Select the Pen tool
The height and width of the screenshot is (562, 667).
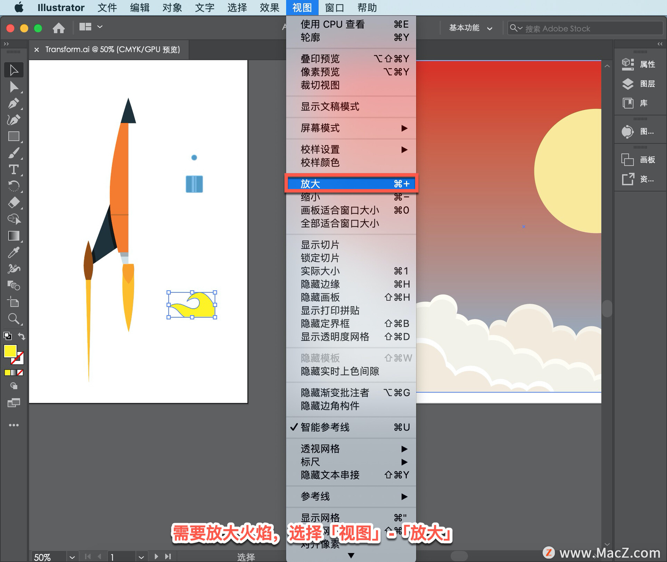[14, 103]
